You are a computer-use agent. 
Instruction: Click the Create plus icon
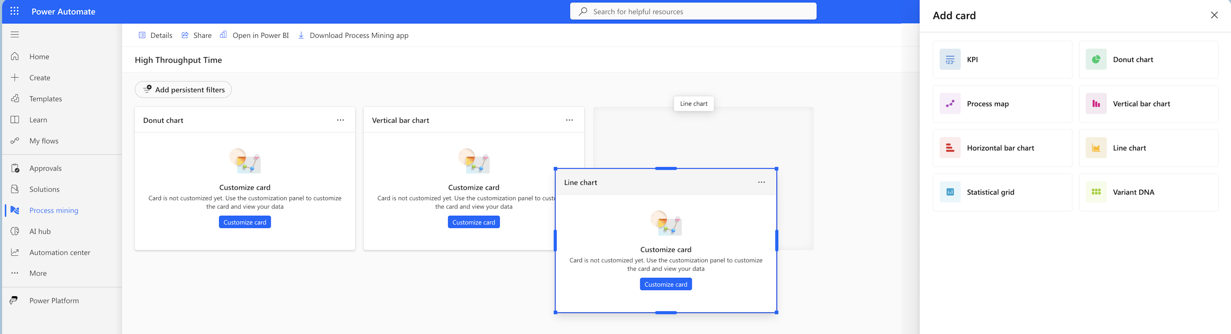(x=15, y=78)
